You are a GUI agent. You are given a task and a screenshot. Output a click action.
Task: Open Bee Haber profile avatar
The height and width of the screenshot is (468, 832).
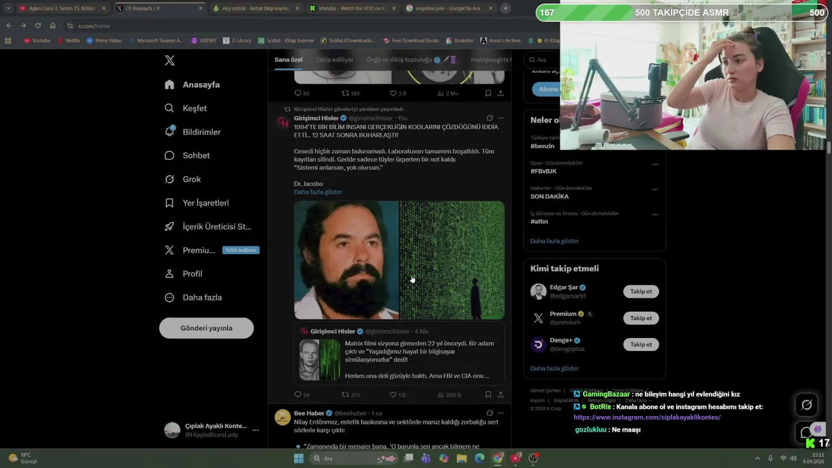283,417
